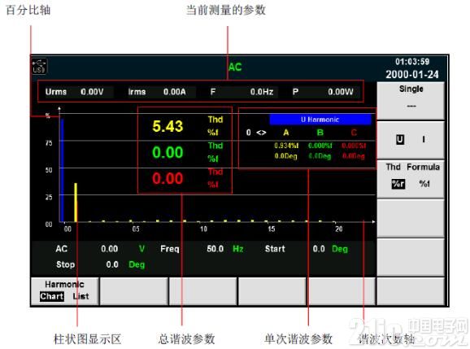Click the red 0.00 Thd value

pyautogui.click(x=168, y=178)
